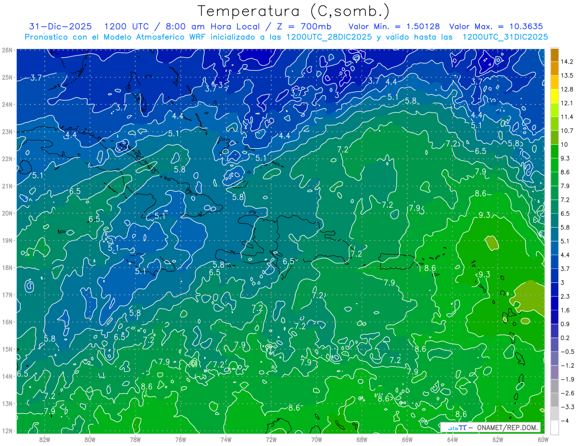Click the longitude axis label "78W"
This screenshot has height=446, width=577.
135,439
